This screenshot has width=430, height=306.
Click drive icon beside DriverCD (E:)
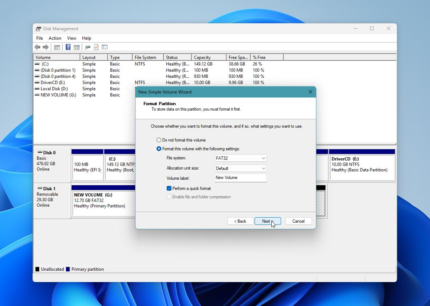click(37, 82)
